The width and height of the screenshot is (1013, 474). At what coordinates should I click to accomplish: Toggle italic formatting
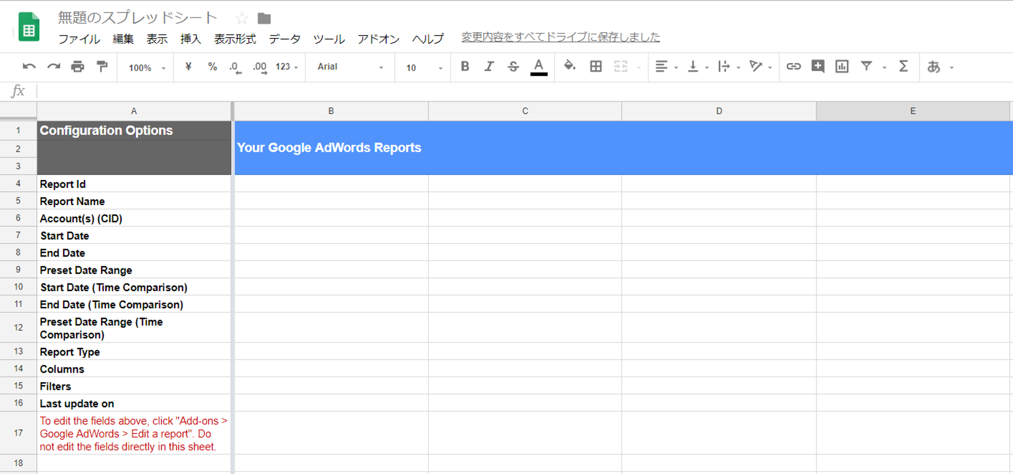489,67
